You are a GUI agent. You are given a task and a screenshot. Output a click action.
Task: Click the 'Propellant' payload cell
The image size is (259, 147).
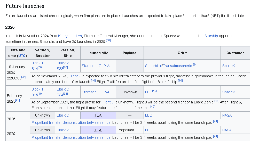coord(130,130)
